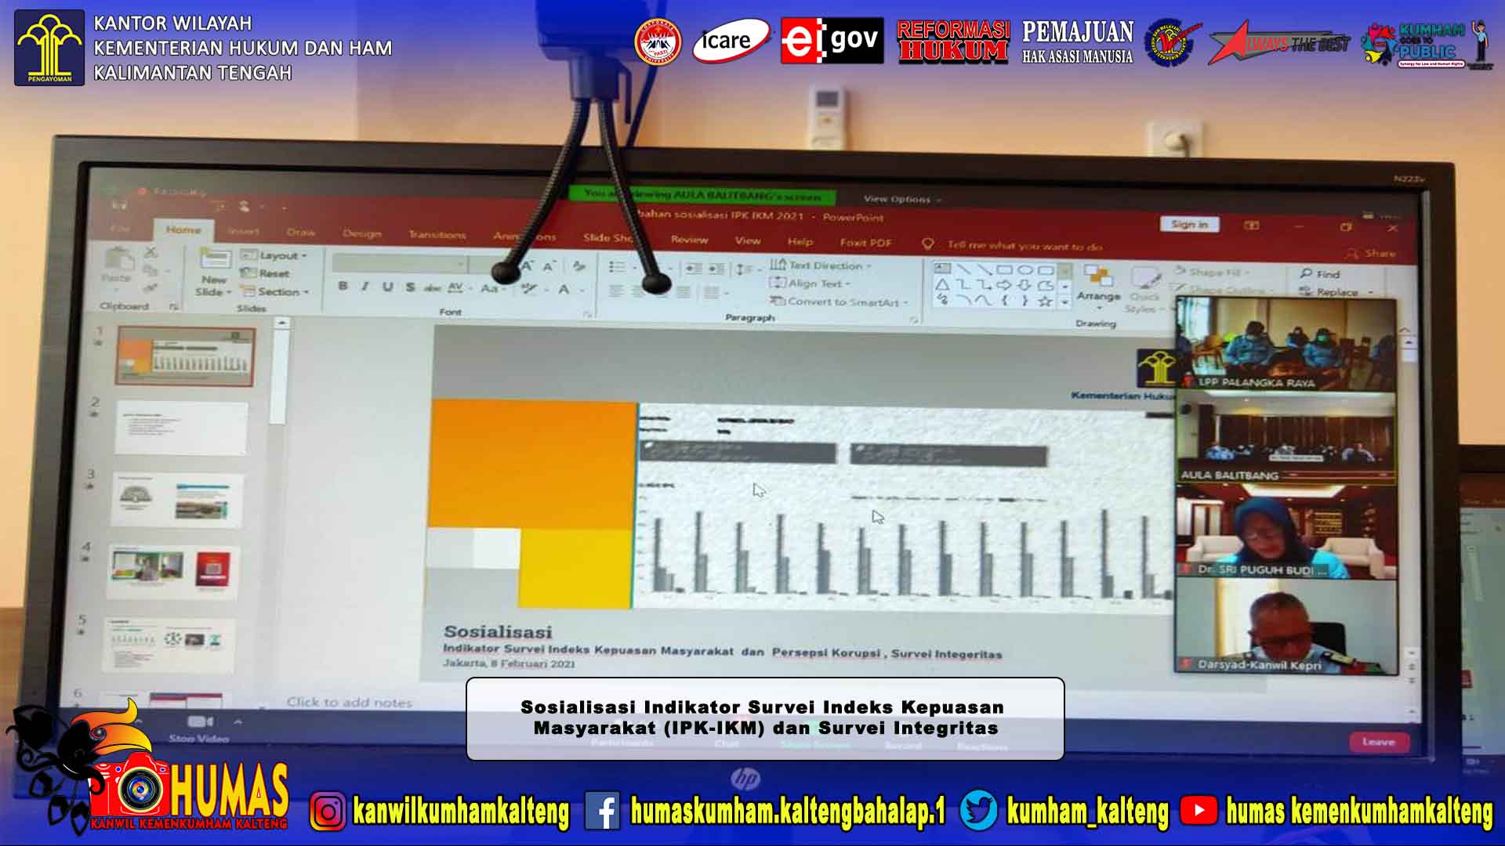
Task: Select the Left Brace shape in gallery
Action: [x=1004, y=300]
